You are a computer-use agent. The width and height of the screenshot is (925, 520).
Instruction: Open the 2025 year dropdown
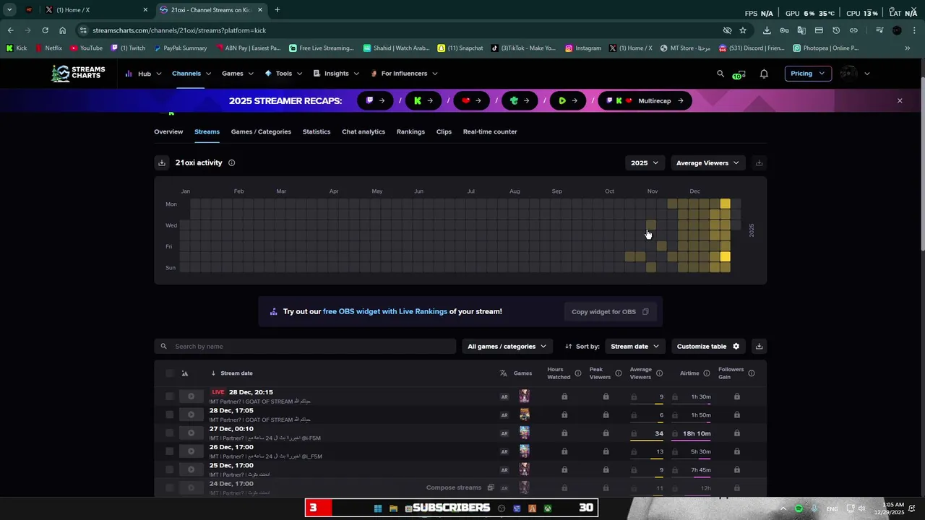pyautogui.click(x=644, y=162)
